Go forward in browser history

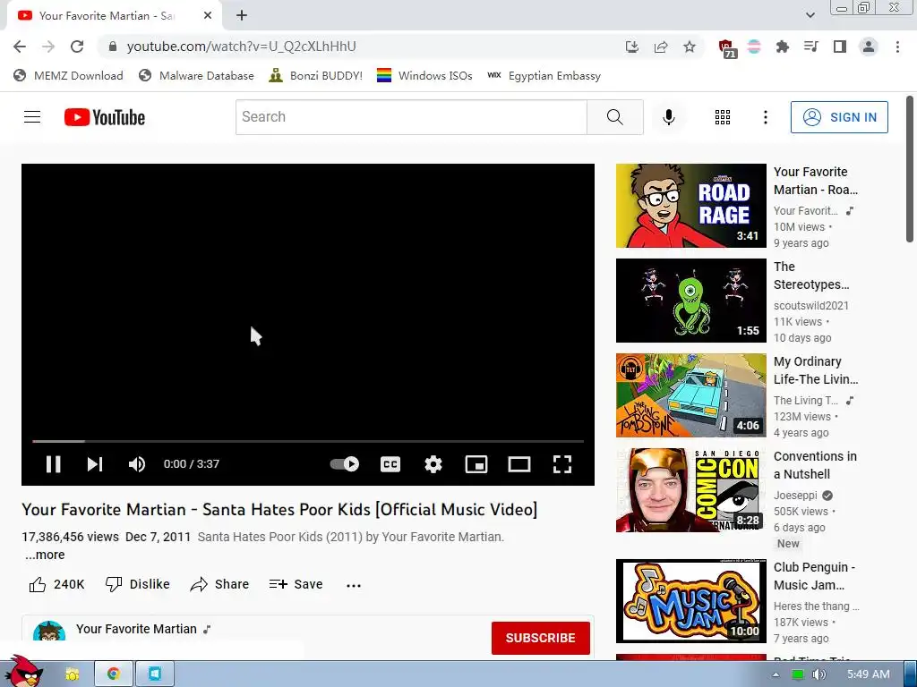tap(48, 47)
